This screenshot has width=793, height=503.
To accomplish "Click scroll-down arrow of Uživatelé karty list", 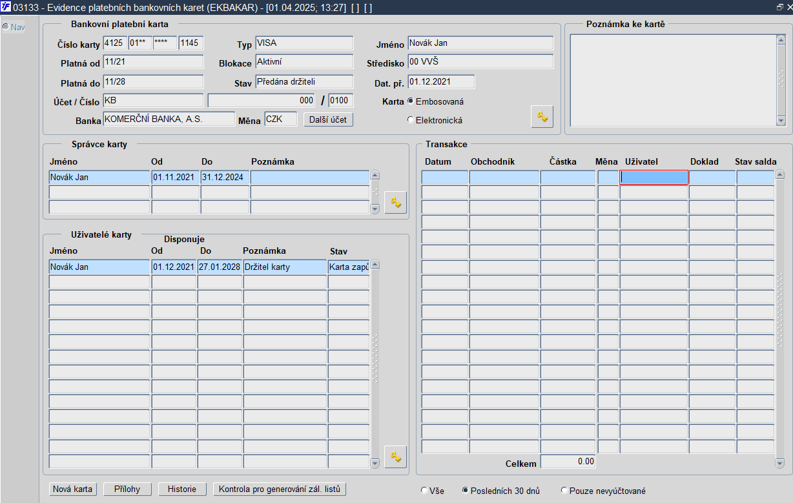I will click(x=375, y=463).
